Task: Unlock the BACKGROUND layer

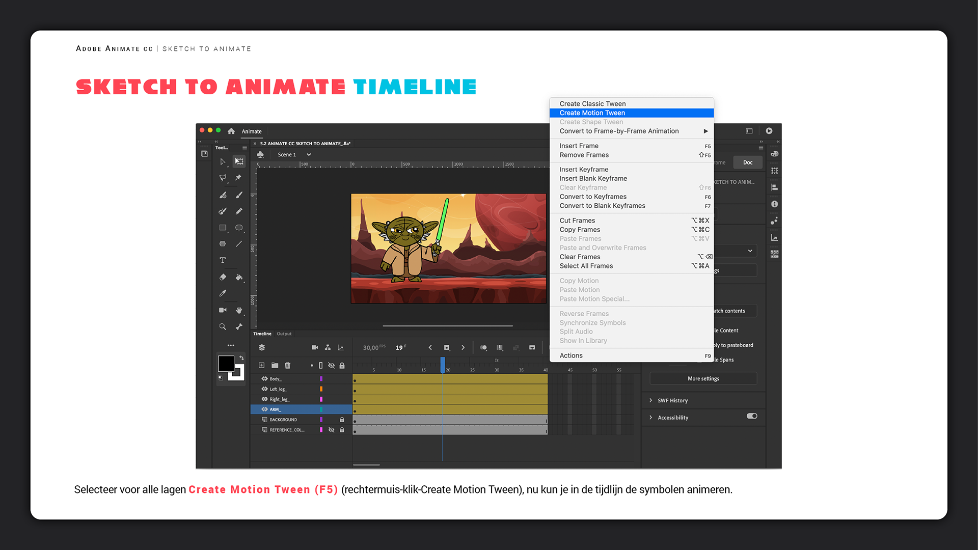Action: pos(342,420)
